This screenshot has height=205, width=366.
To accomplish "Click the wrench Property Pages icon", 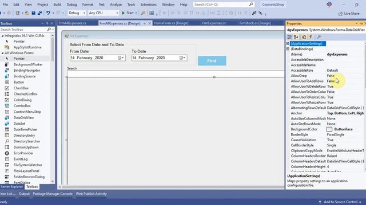I will [x=319, y=36].
